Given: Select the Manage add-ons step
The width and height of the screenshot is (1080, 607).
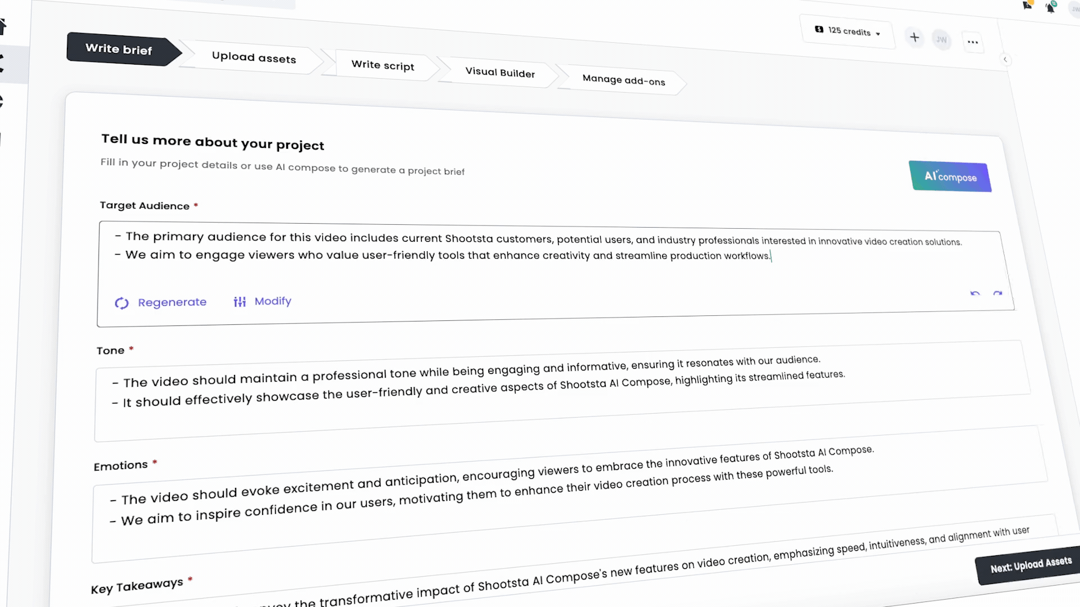Looking at the screenshot, I should [623, 80].
